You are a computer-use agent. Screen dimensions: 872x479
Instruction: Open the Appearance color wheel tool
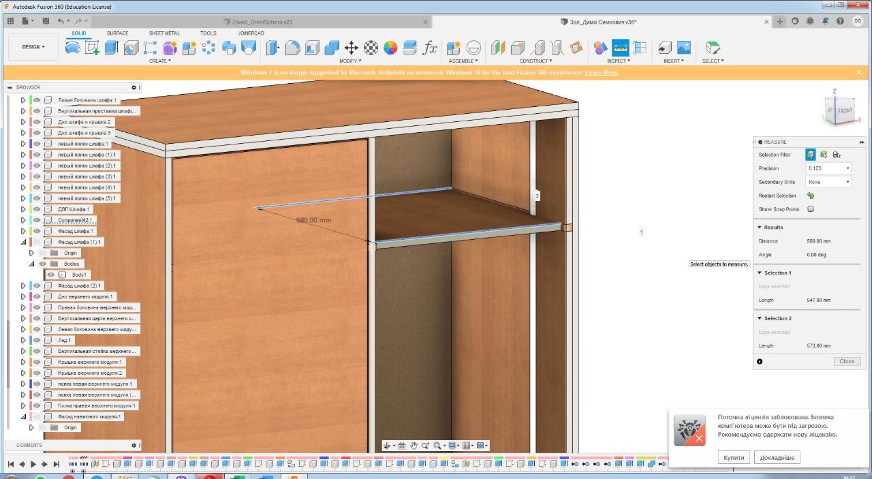click(x=390, y=48)
